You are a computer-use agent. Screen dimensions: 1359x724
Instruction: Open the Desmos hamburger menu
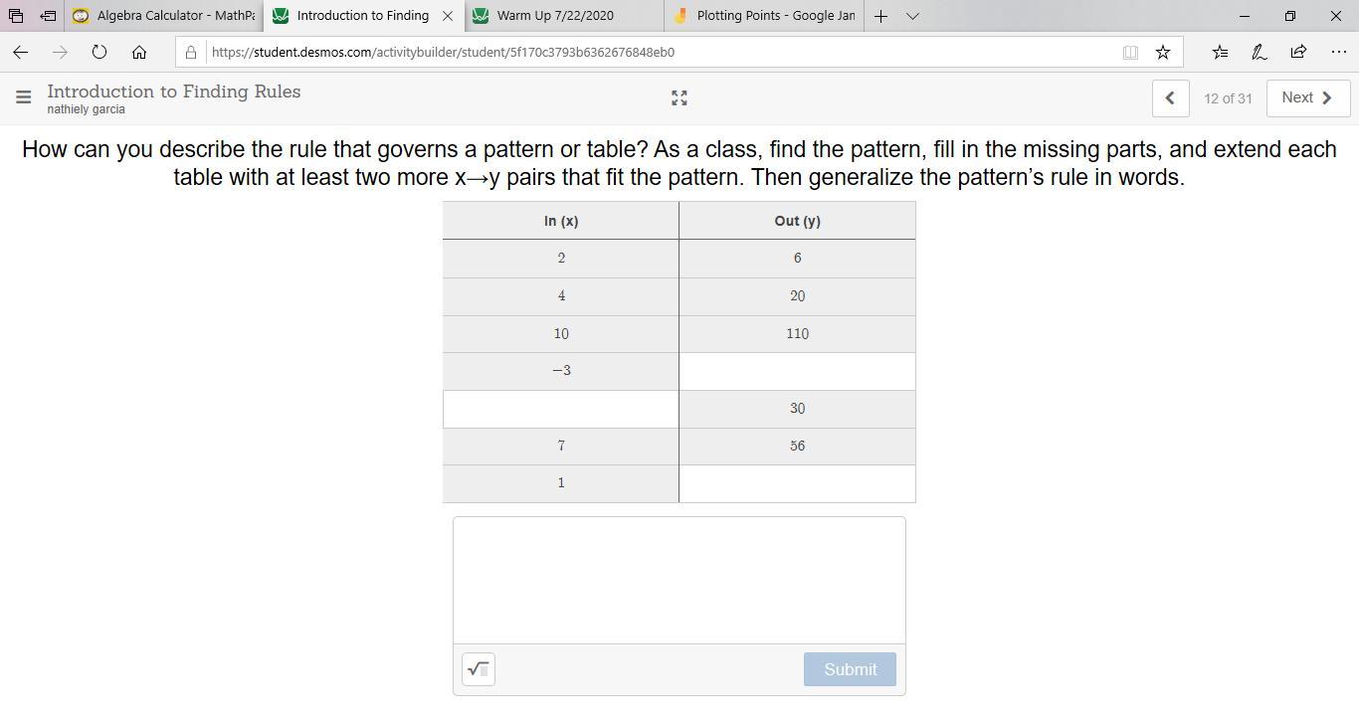pyautogui.click(x=24, y=97)
